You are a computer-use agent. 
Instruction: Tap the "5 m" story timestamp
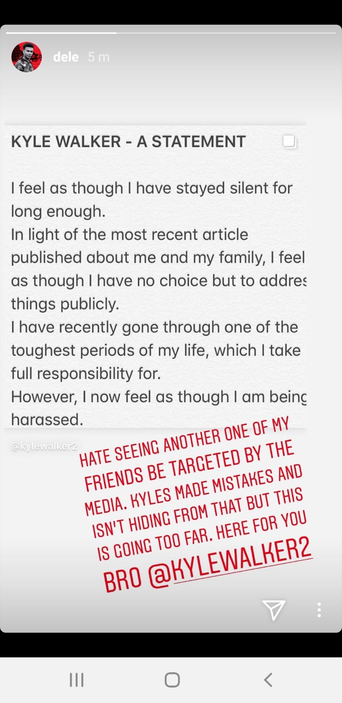[x=98, y=57]
